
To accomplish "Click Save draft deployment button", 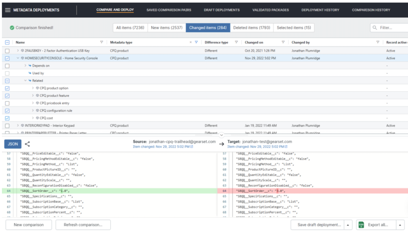I will [x=318, y=225].
